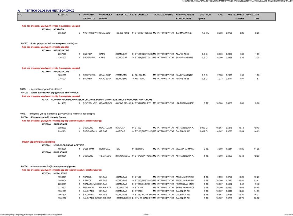The height and width of the screenshot is (216, 293).
Task: Click the HYDROCORTISONE ACETATE substance name
Action: [x=68, y=145]
